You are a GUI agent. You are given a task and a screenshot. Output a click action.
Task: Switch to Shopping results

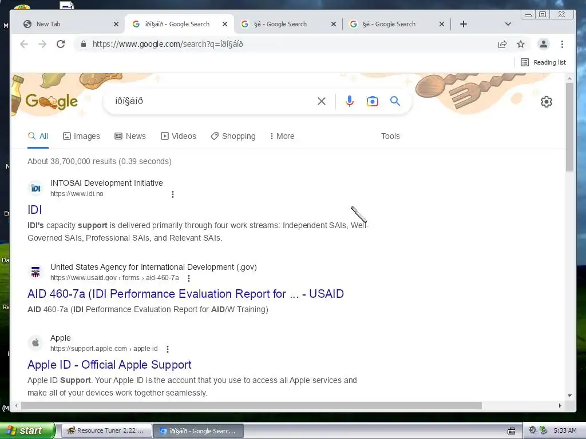pos(233,136)
